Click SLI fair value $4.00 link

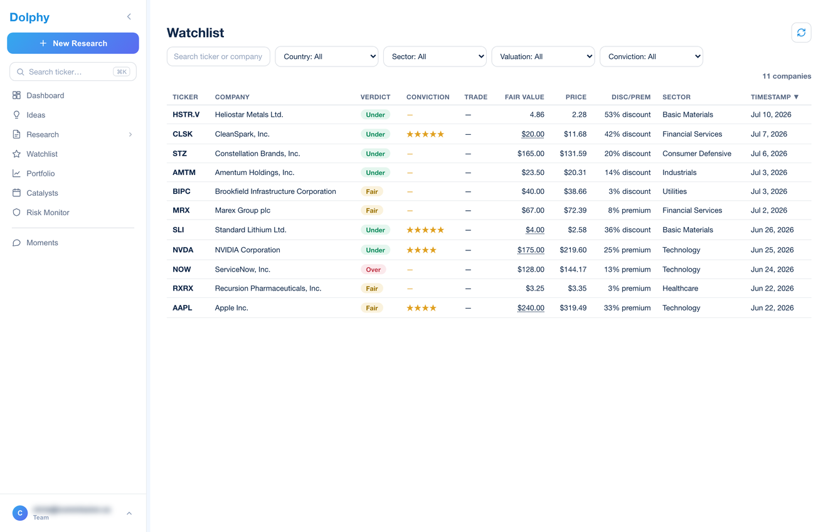[535, 230]
